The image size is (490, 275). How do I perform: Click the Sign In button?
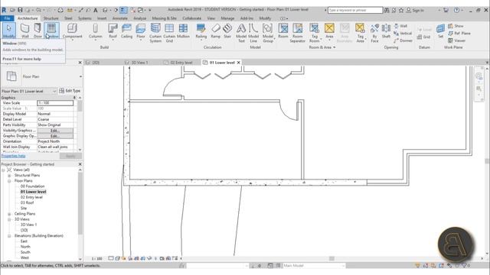415,10
